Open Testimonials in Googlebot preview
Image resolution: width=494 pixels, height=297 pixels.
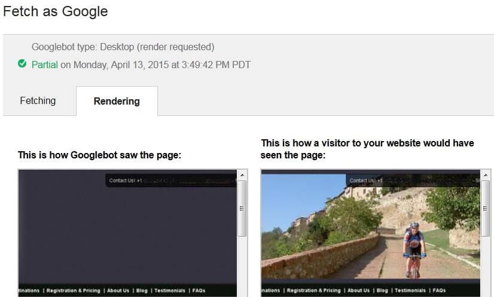(170, 290)
